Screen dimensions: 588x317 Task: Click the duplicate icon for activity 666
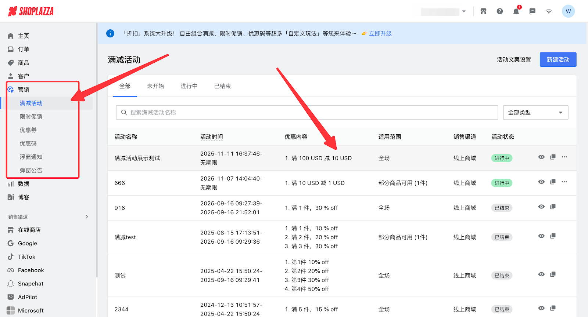[x=553, y=182]
